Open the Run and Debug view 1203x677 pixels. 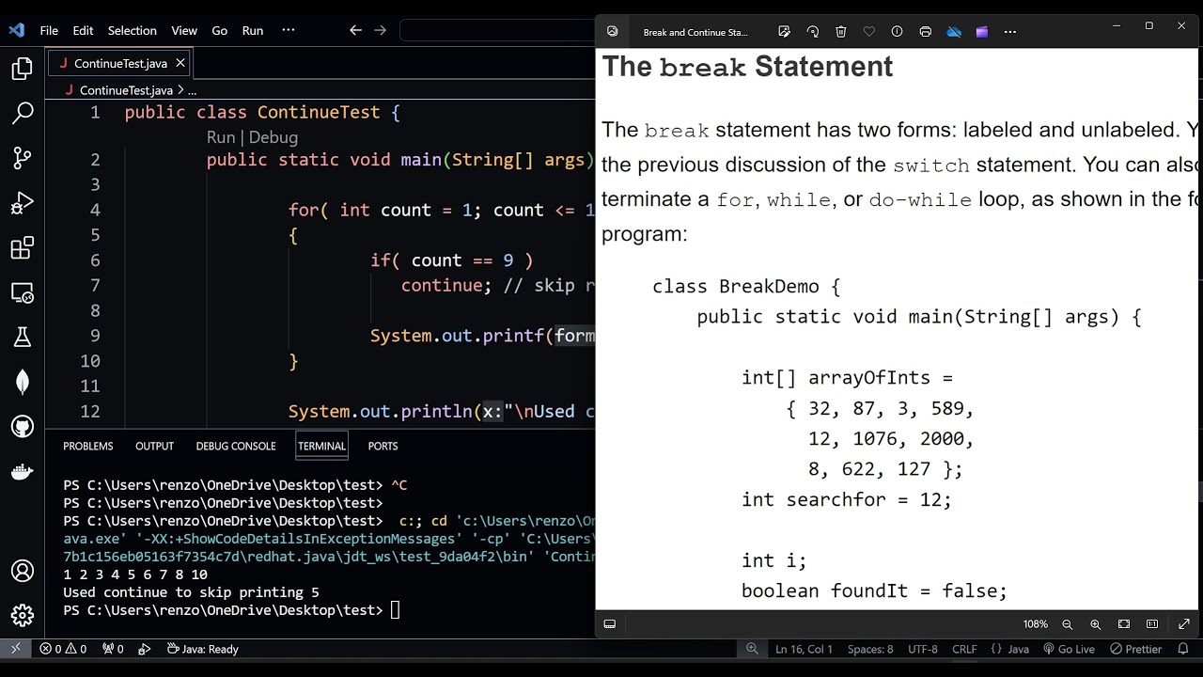click(23, 203)
